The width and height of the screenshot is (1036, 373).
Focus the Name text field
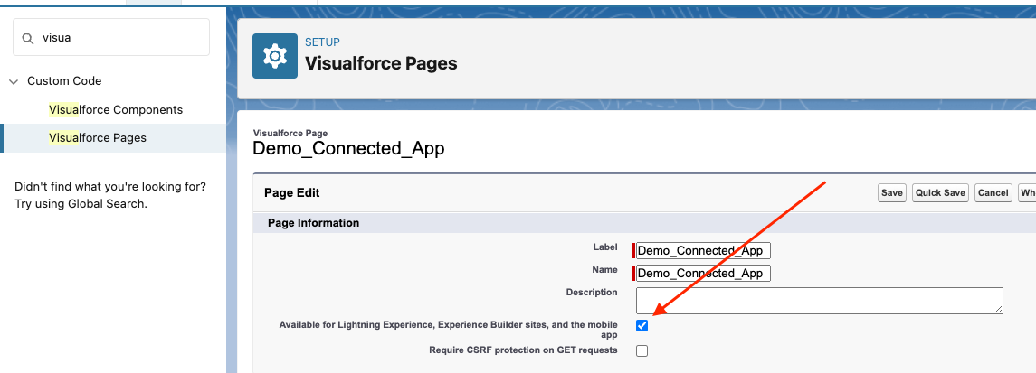703,274
